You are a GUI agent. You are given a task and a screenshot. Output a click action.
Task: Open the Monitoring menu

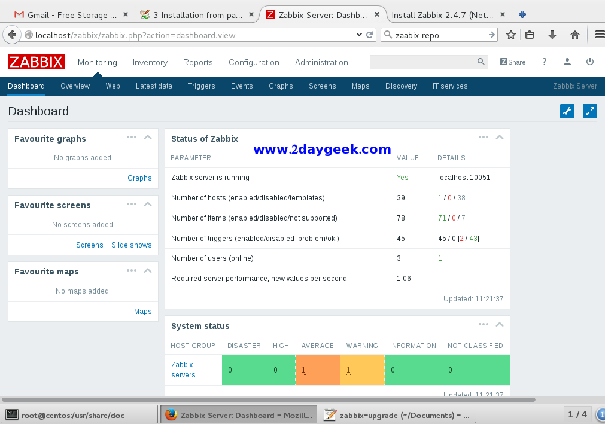(x=97, y=62)
